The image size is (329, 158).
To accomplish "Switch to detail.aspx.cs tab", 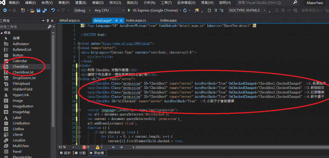I will pos(69,20).
